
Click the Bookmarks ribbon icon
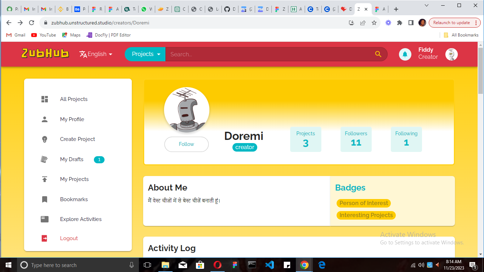click(x=45, y=199)
